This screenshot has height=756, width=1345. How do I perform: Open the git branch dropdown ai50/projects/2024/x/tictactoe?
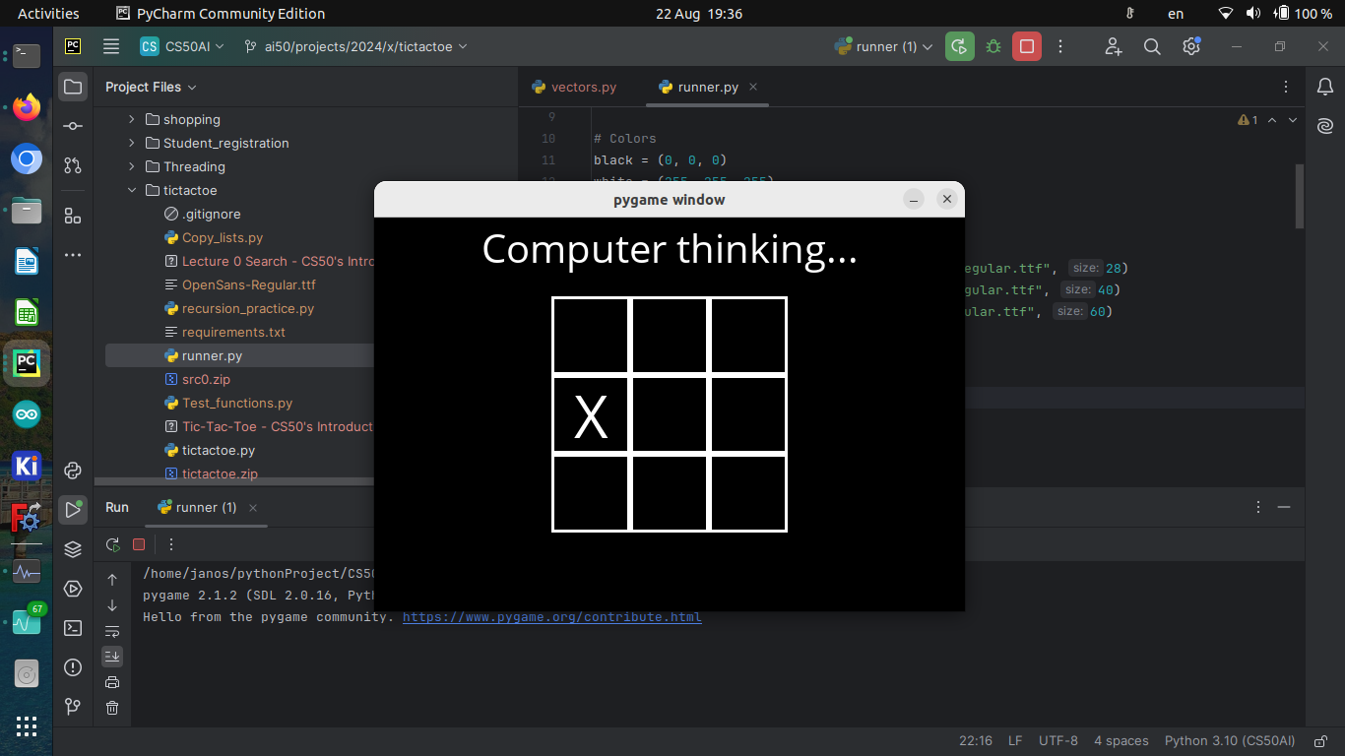(356, 46)
